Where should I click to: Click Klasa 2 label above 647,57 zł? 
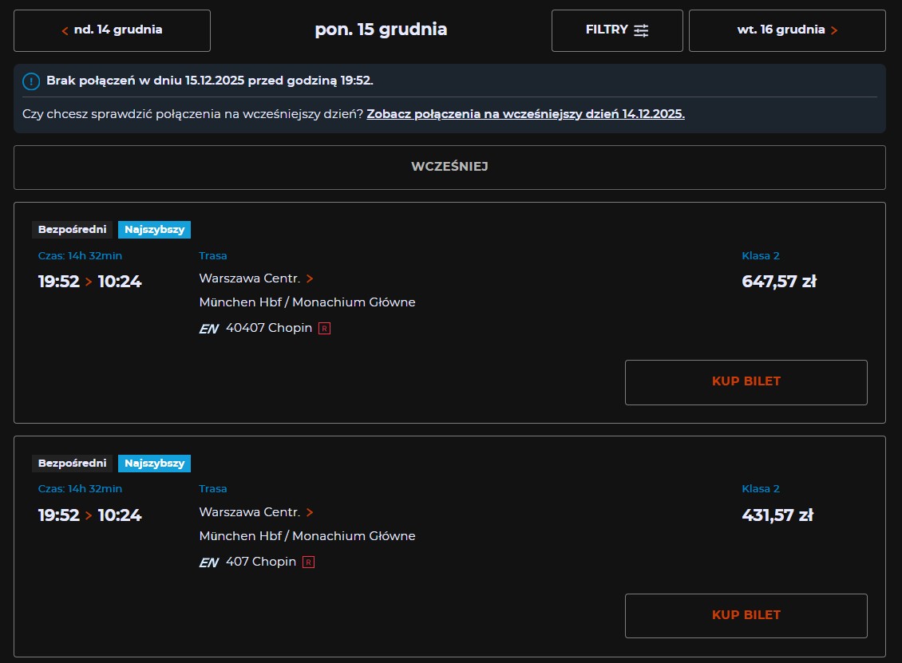761,256
